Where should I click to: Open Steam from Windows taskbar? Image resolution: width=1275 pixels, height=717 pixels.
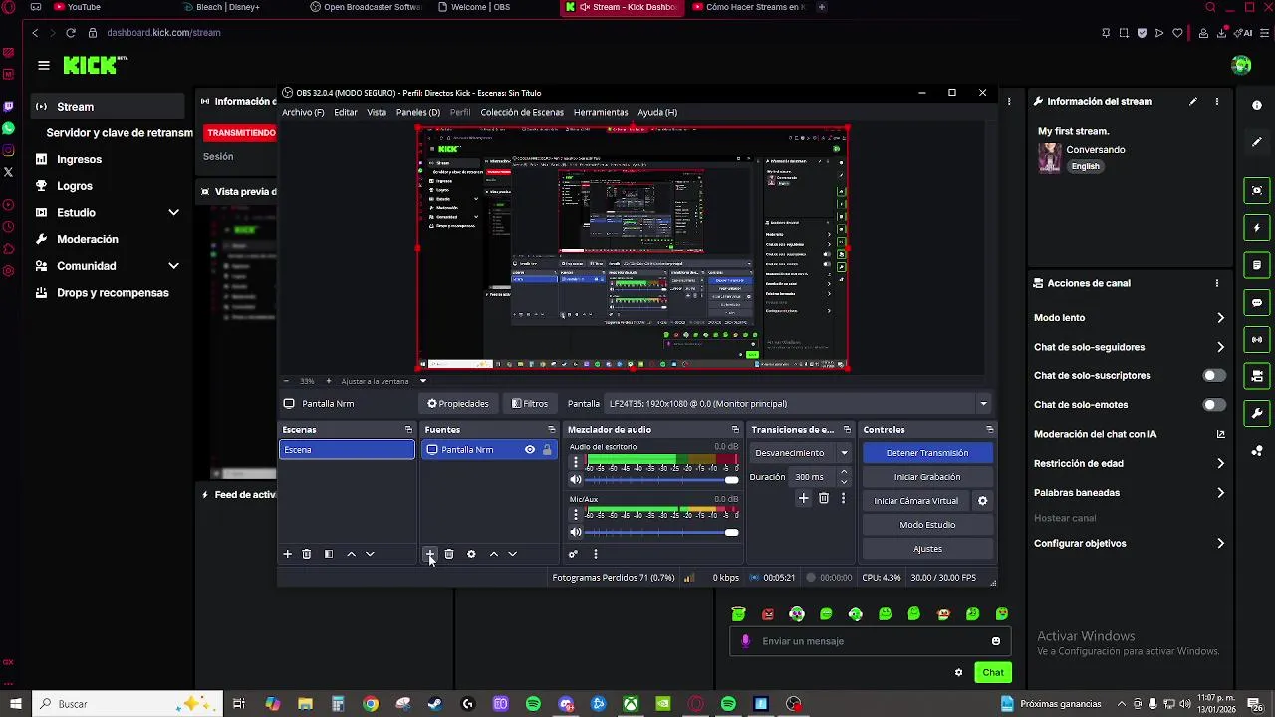click(435, 704)
